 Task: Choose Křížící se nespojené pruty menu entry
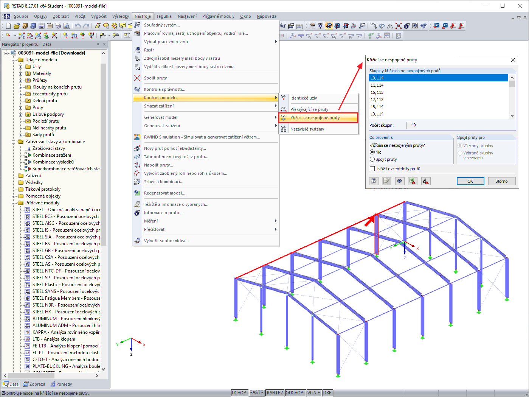pyautogui.click(x=318, y=118)
